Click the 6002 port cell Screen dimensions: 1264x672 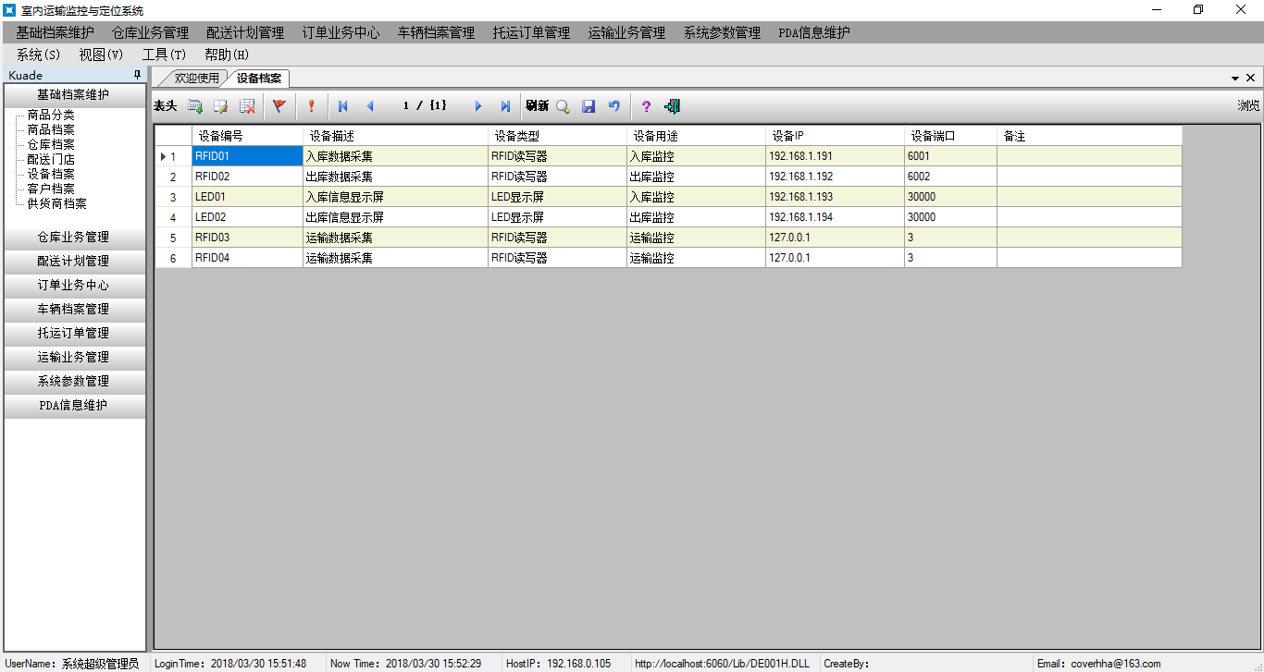[x=950, y=177]
